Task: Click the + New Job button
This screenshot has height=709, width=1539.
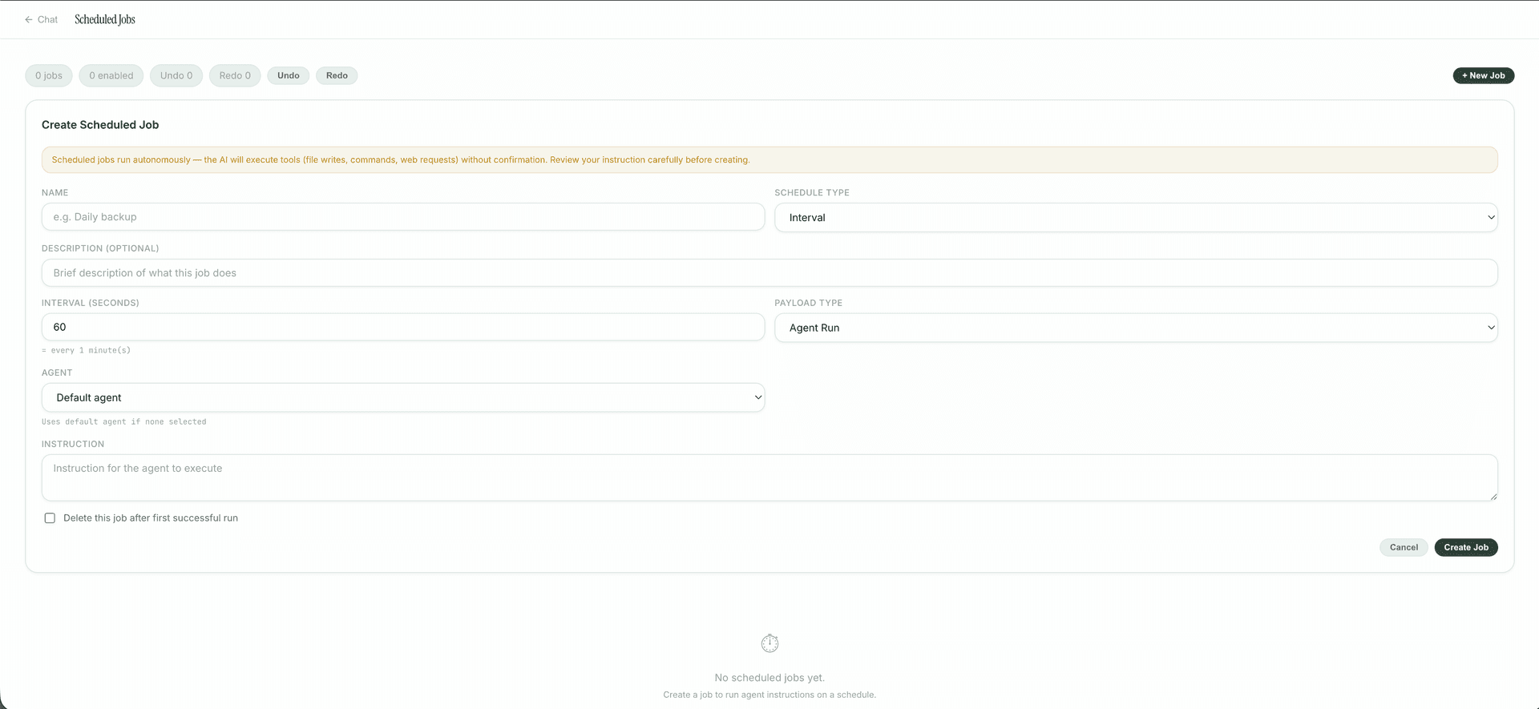Action: [x=1483, y=76]
